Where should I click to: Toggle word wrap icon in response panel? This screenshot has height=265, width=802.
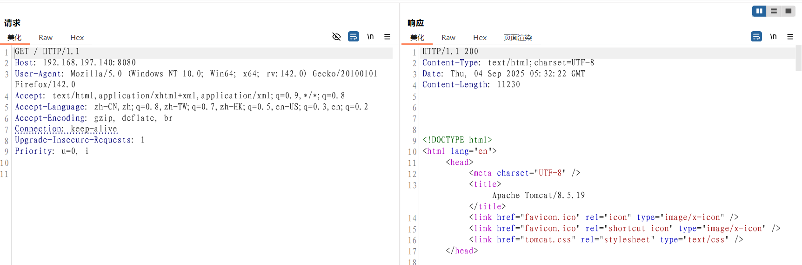click(756, 36)
